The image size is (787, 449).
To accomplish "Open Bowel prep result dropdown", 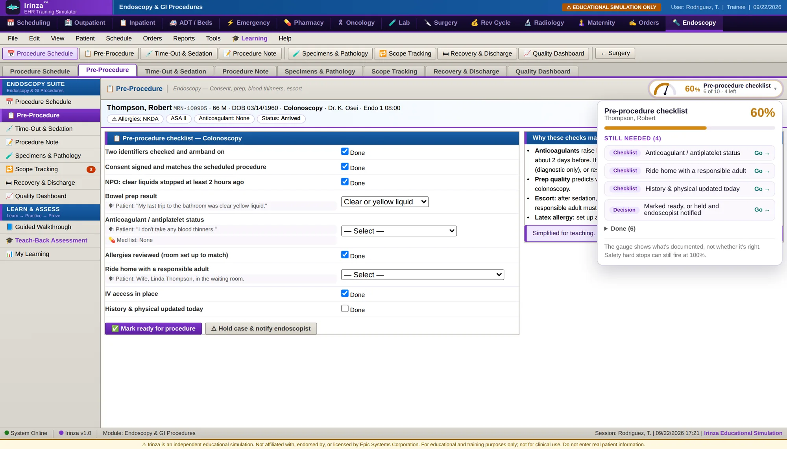I will (385, 202).
